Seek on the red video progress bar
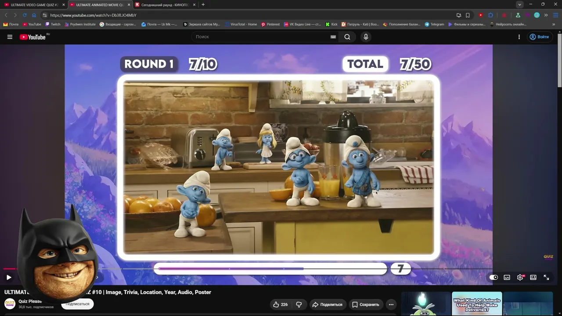Screen dimensions: 562x316 point(9,269)
